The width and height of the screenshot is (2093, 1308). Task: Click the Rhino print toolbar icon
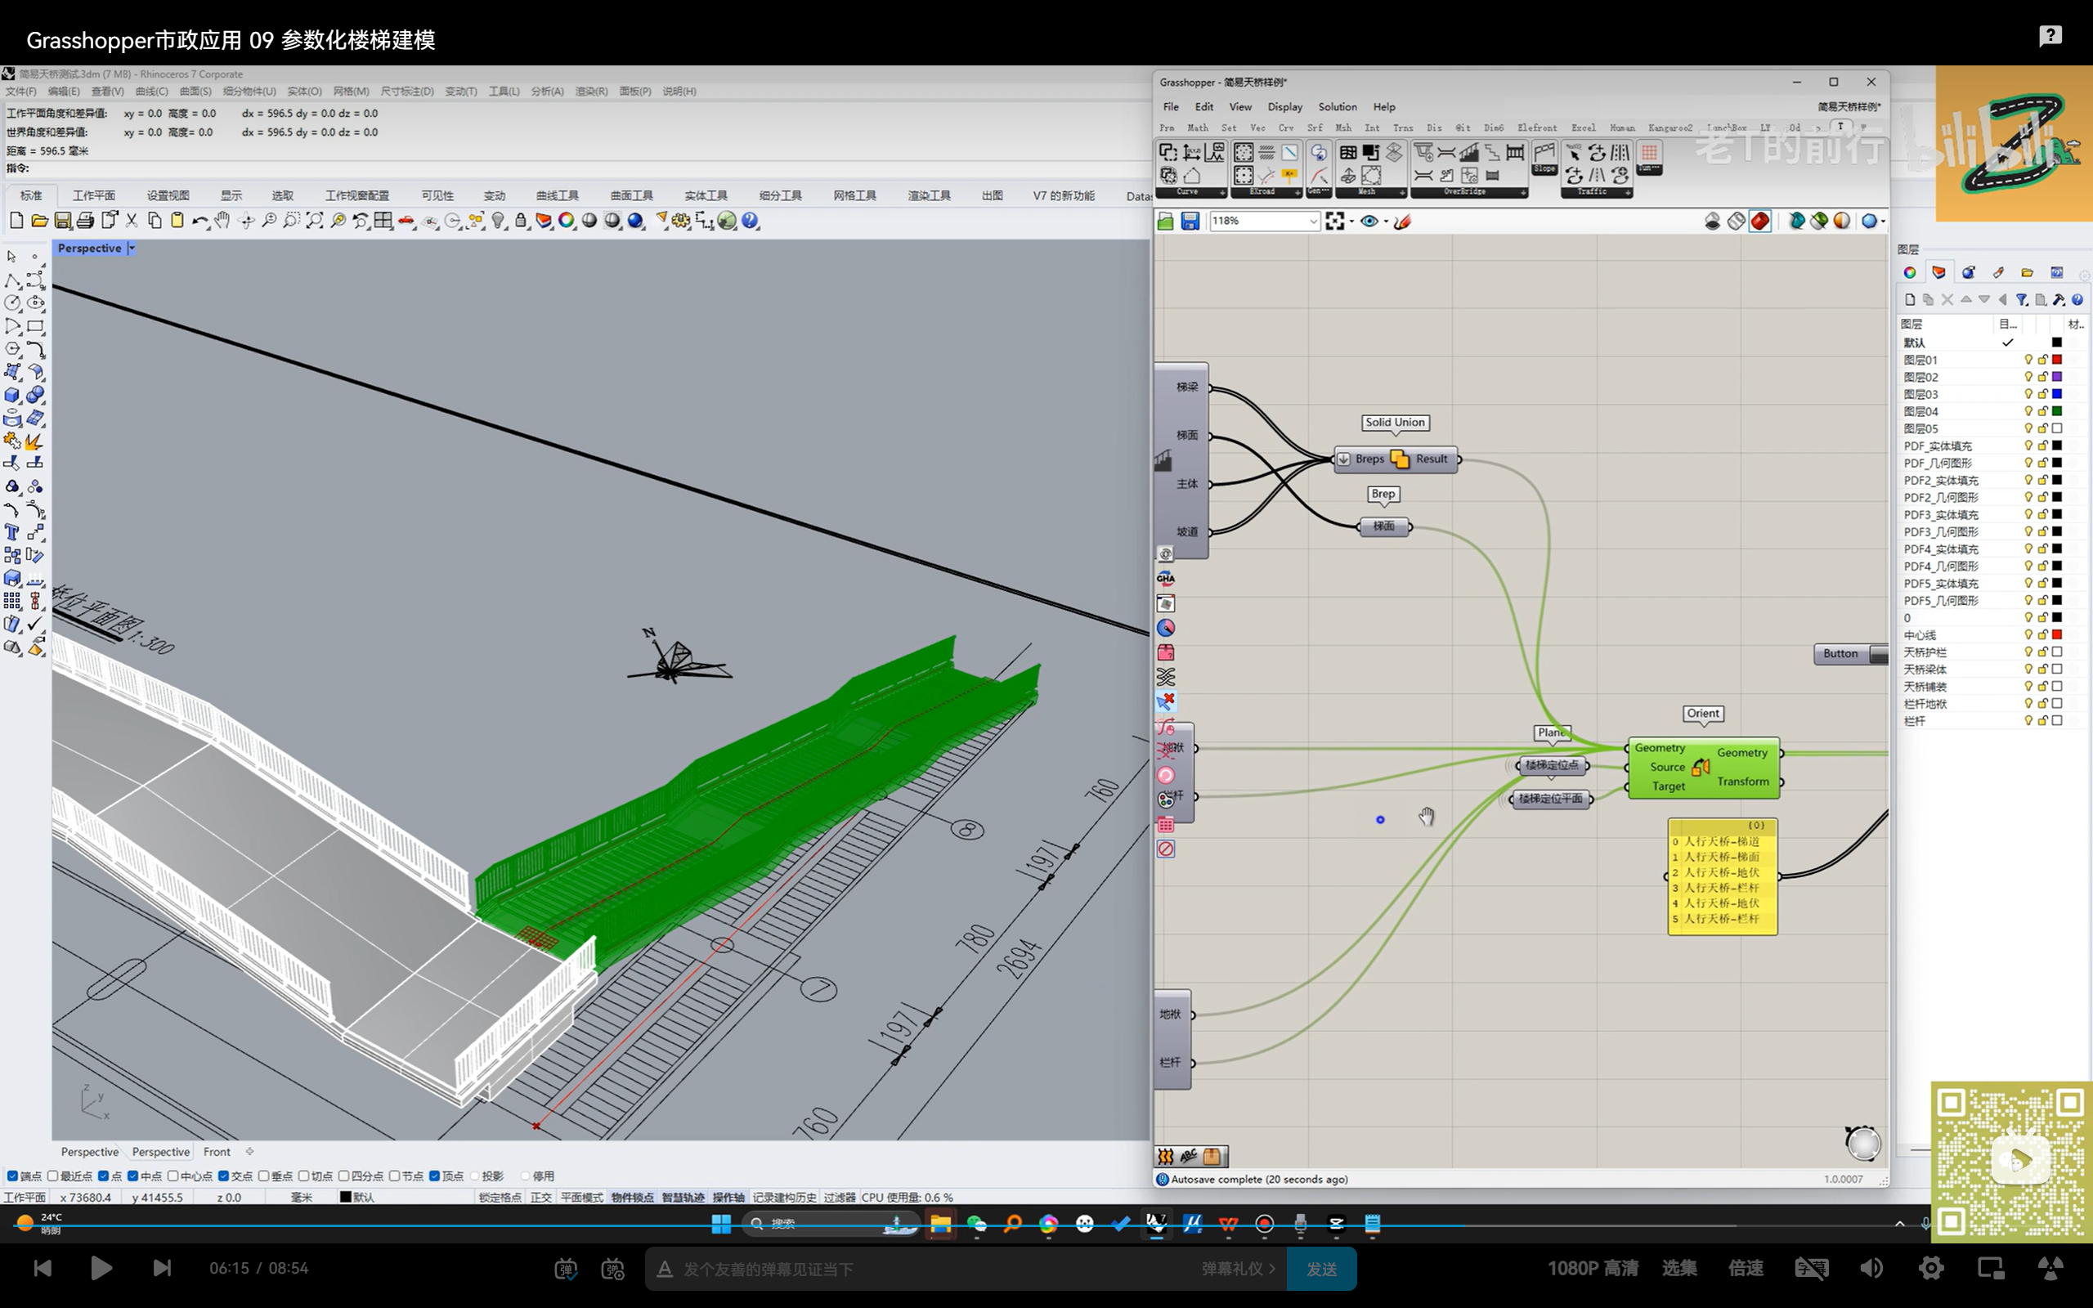tap(85, 222)
